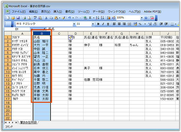The image size is (181, 132).
Task: Go to last sheet tab arrow
Action: [x=16, y=123]
